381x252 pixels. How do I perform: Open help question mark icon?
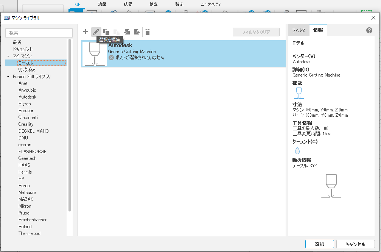tap(369, 30)
